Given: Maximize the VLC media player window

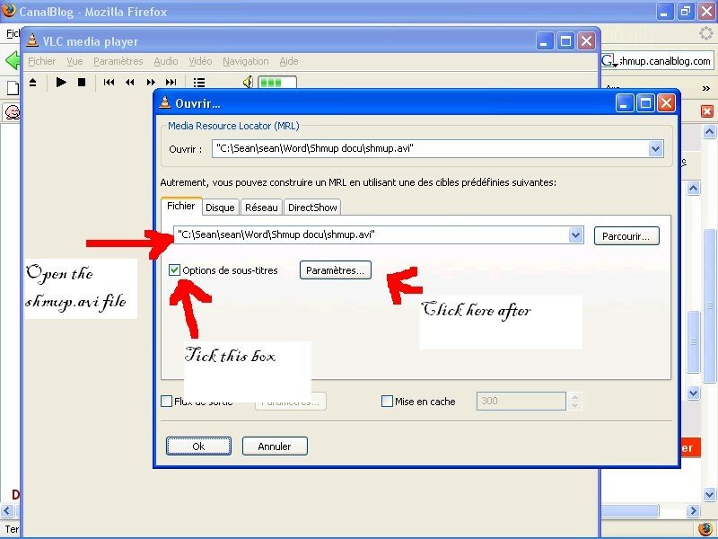Looking at the screenshot, I should click(x=565, y=41).
